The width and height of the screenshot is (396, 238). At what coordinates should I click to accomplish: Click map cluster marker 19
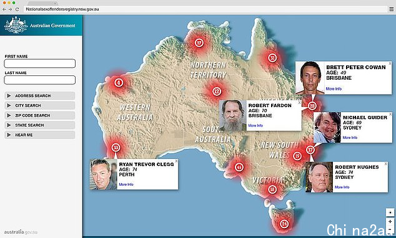[x=297, y=156]
